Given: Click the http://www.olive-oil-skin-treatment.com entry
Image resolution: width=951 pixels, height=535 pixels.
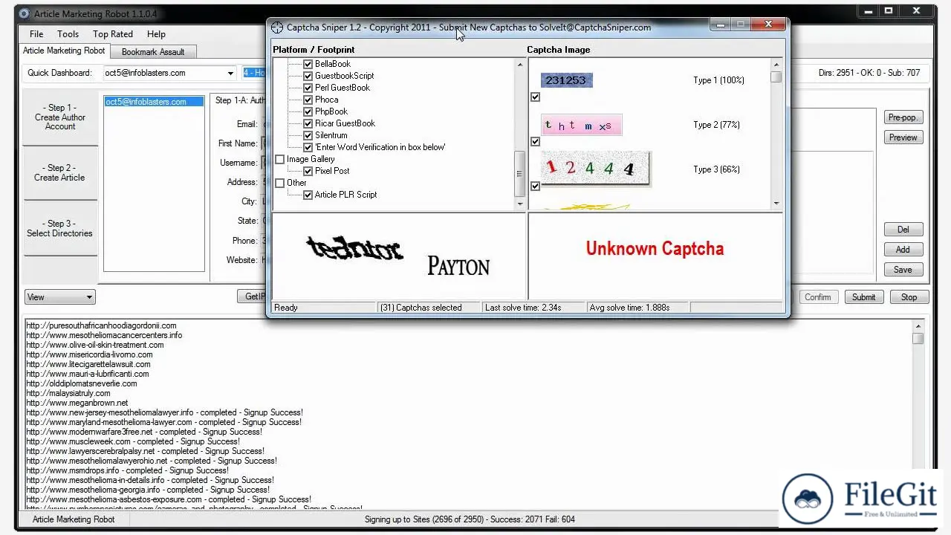Looking at the screenshot, I should click(95, 345).
